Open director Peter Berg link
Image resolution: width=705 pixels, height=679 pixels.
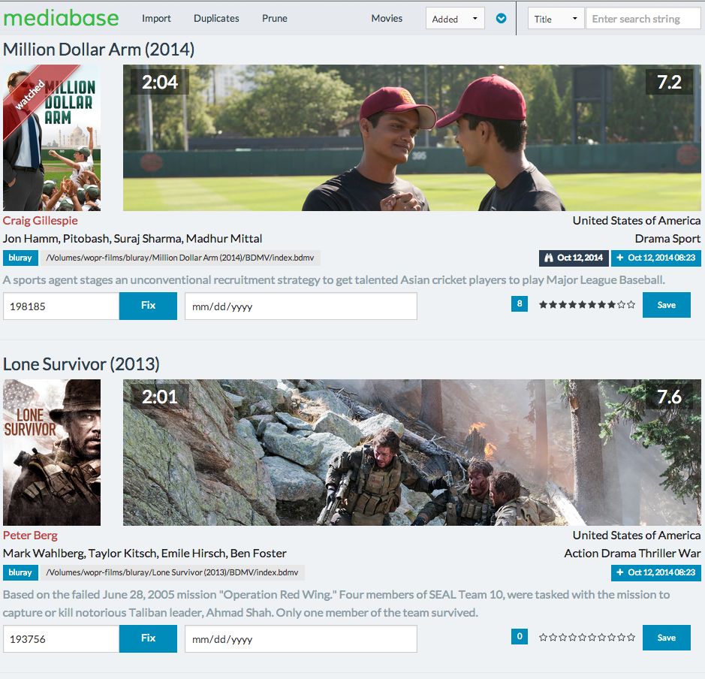click(x=30, y=535)
